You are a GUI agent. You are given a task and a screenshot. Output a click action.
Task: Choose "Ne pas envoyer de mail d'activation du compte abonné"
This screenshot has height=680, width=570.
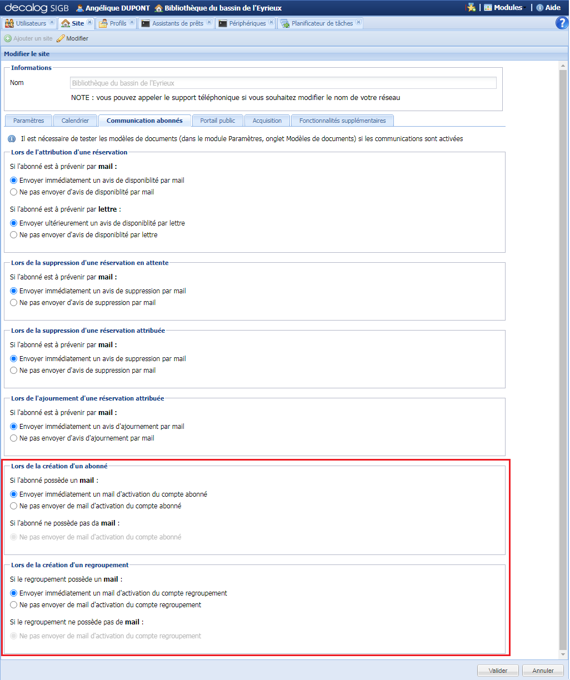tap(13, 506)
